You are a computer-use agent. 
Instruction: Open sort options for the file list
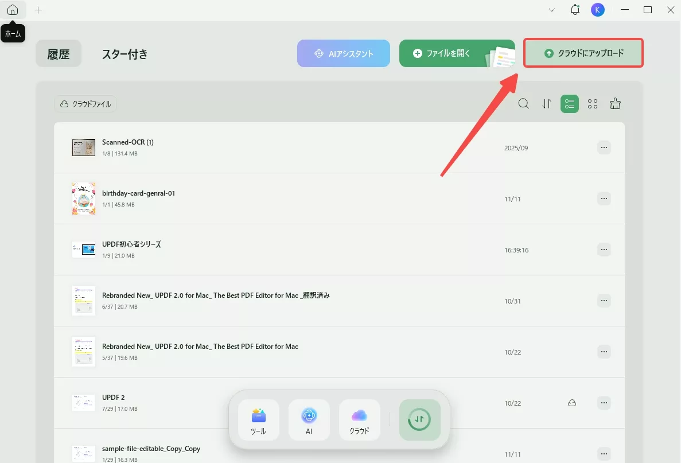click(x=546, y=104)
